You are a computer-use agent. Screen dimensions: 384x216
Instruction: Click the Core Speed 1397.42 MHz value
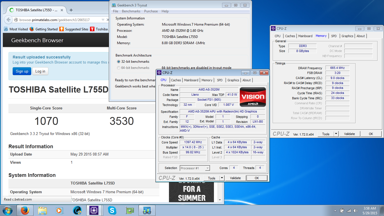[193, 142]
